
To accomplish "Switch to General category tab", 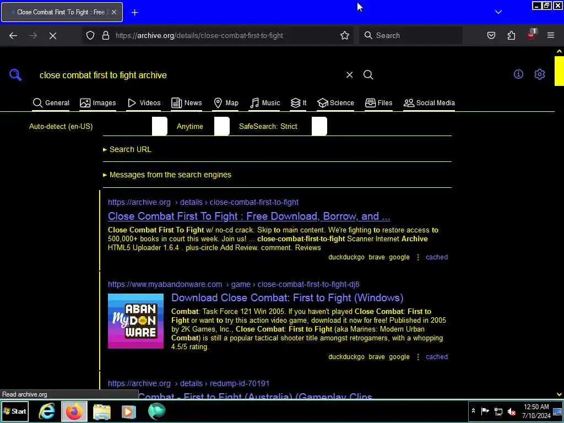I will [51, 103].
